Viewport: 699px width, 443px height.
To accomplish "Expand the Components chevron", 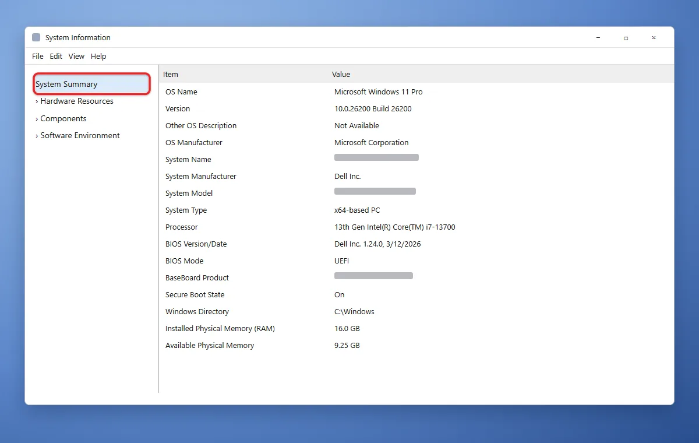I will 37,119.
